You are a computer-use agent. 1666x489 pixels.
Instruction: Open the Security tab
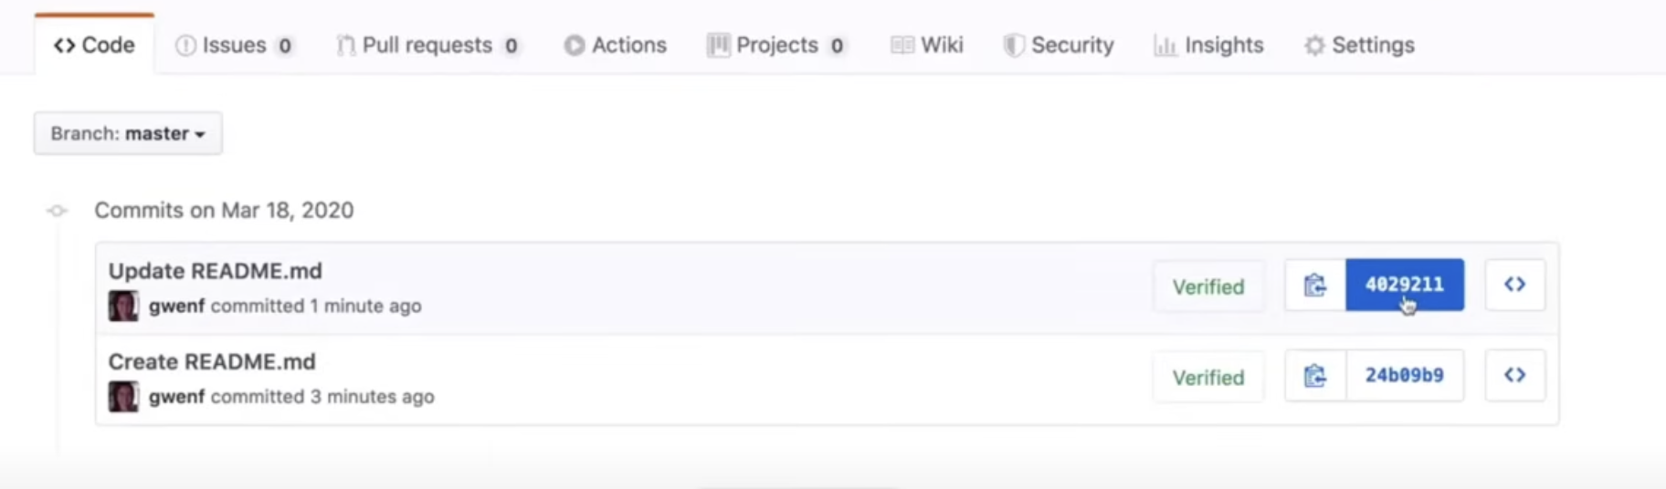[x=1059, y=45]
